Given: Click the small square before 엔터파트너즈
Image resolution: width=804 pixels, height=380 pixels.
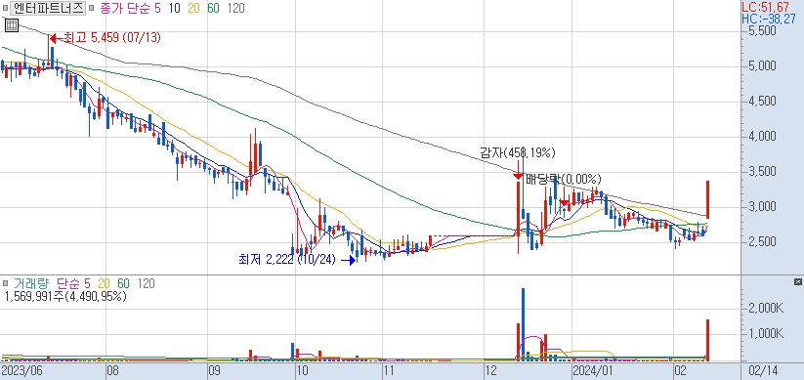Looking at the screenshot, I should [x=6, y=8].
